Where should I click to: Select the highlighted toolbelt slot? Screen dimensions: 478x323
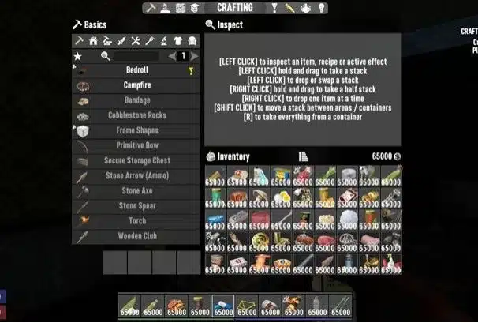(x=223, y=306)
